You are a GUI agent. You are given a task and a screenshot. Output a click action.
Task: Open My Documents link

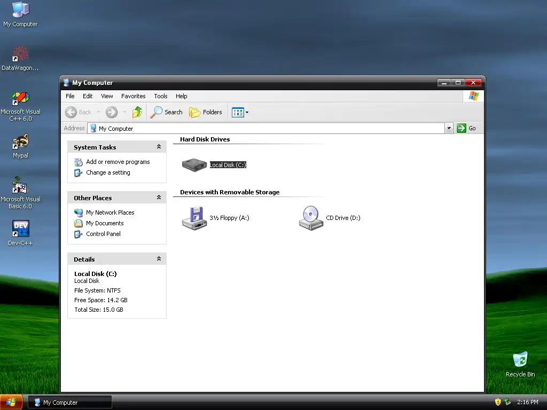[105, 224]
